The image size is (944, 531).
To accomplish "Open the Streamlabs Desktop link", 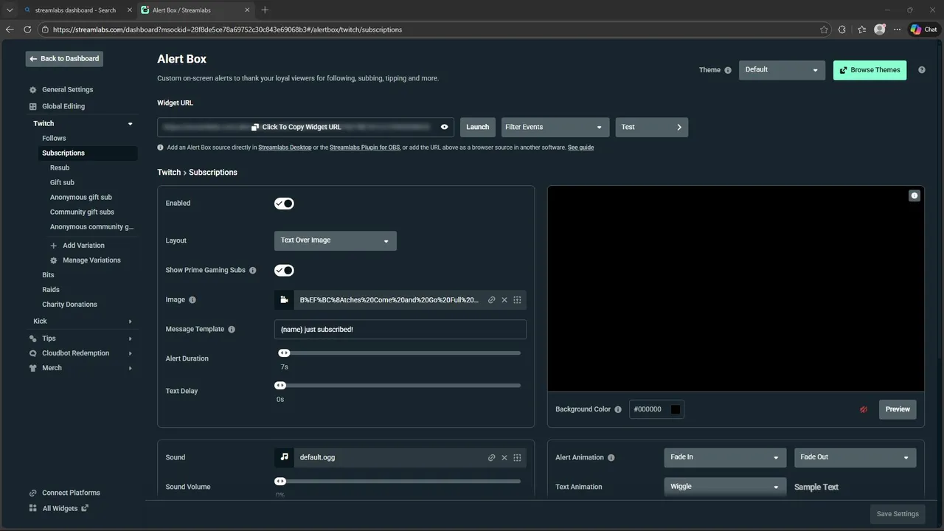I will point(285,147).
